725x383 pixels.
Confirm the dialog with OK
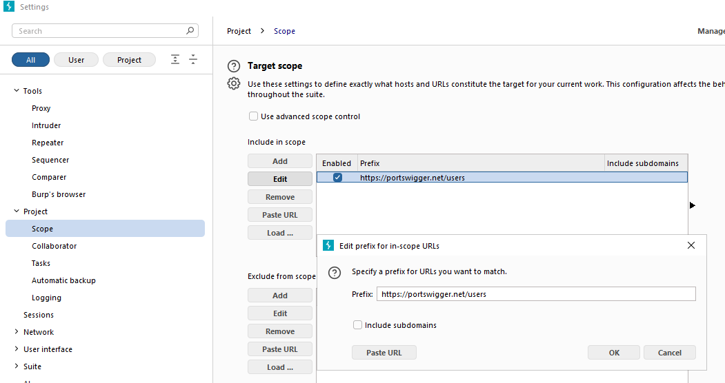pos(613,353)
